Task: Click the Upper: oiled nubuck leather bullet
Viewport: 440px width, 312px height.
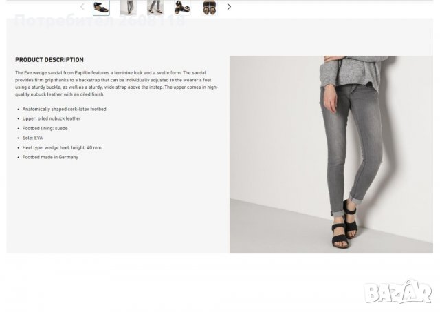Action: point(52,118)
